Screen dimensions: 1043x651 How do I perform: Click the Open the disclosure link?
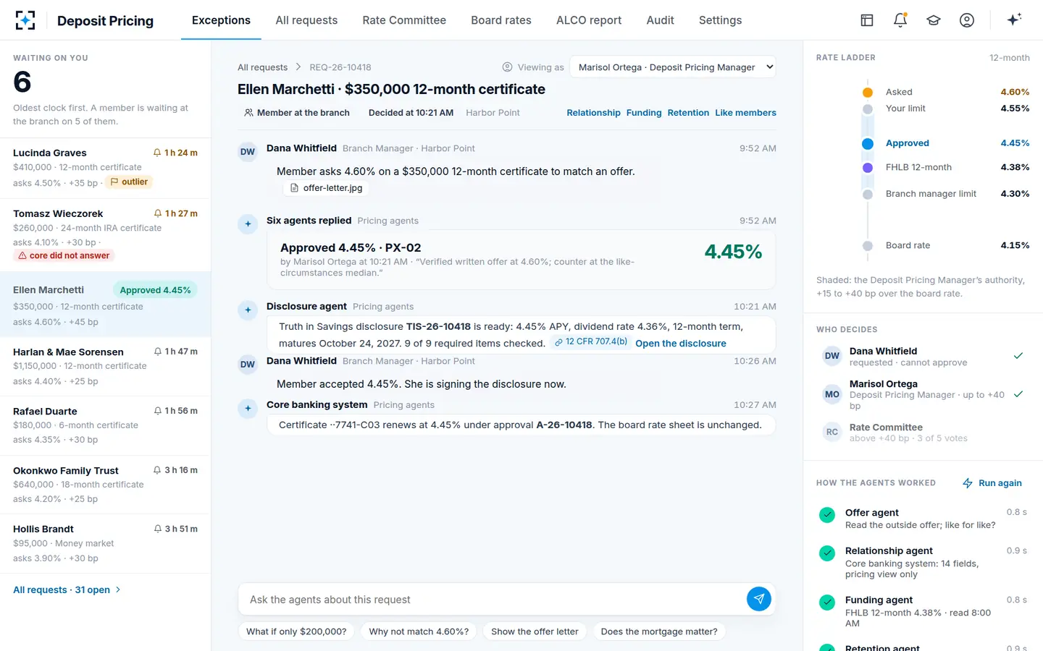(x=681, y=344)
